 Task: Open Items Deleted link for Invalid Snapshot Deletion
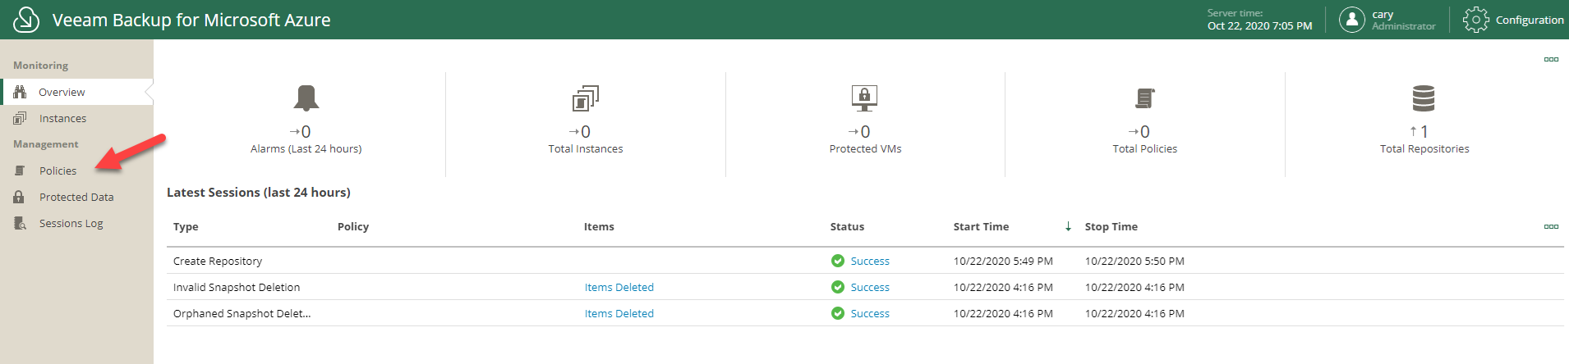pos(619,287)
